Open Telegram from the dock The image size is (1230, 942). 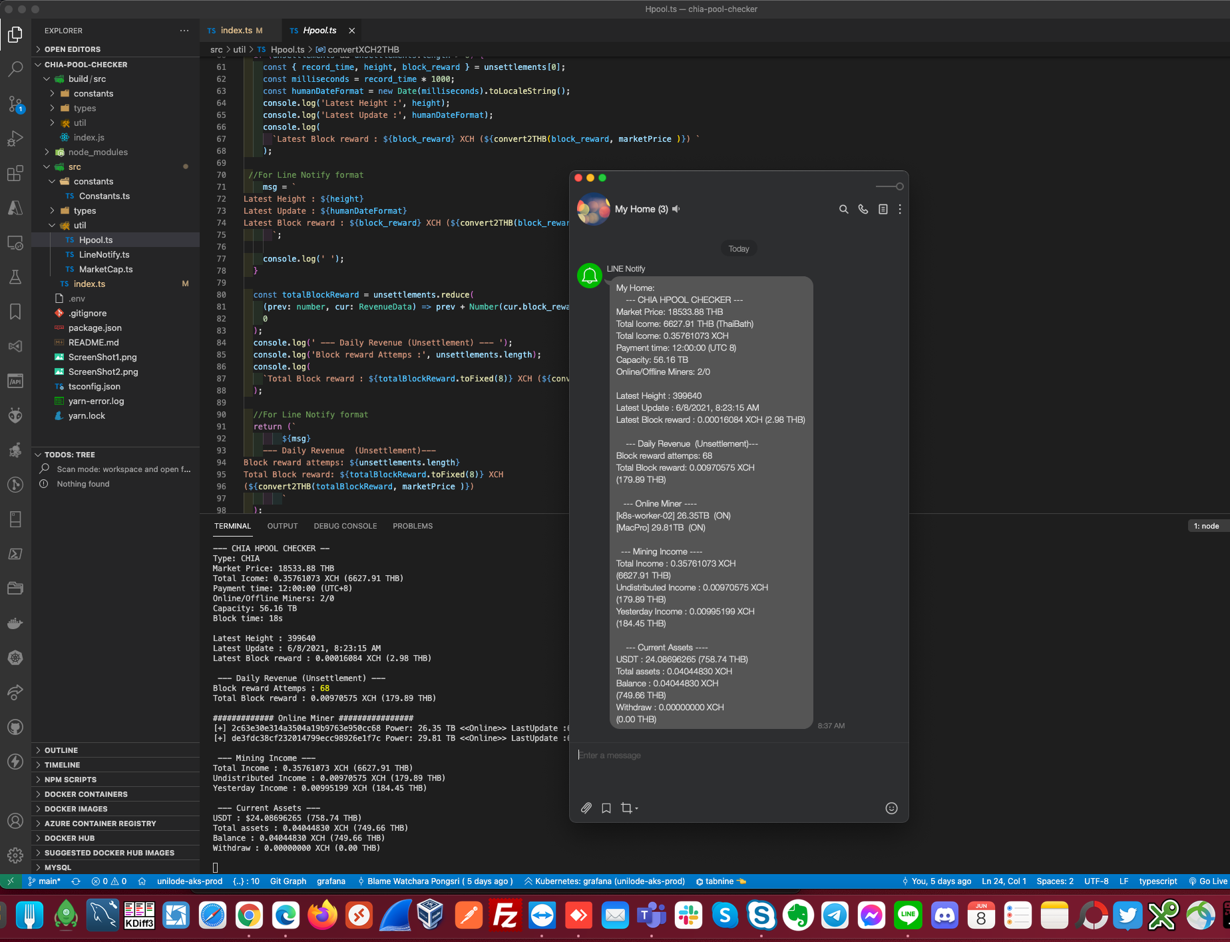pos(835,917)
